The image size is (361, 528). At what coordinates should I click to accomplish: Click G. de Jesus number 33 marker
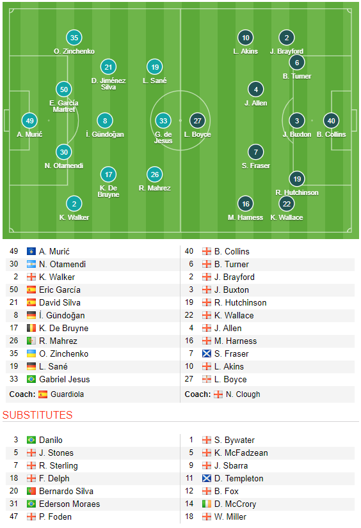[163, 121]
